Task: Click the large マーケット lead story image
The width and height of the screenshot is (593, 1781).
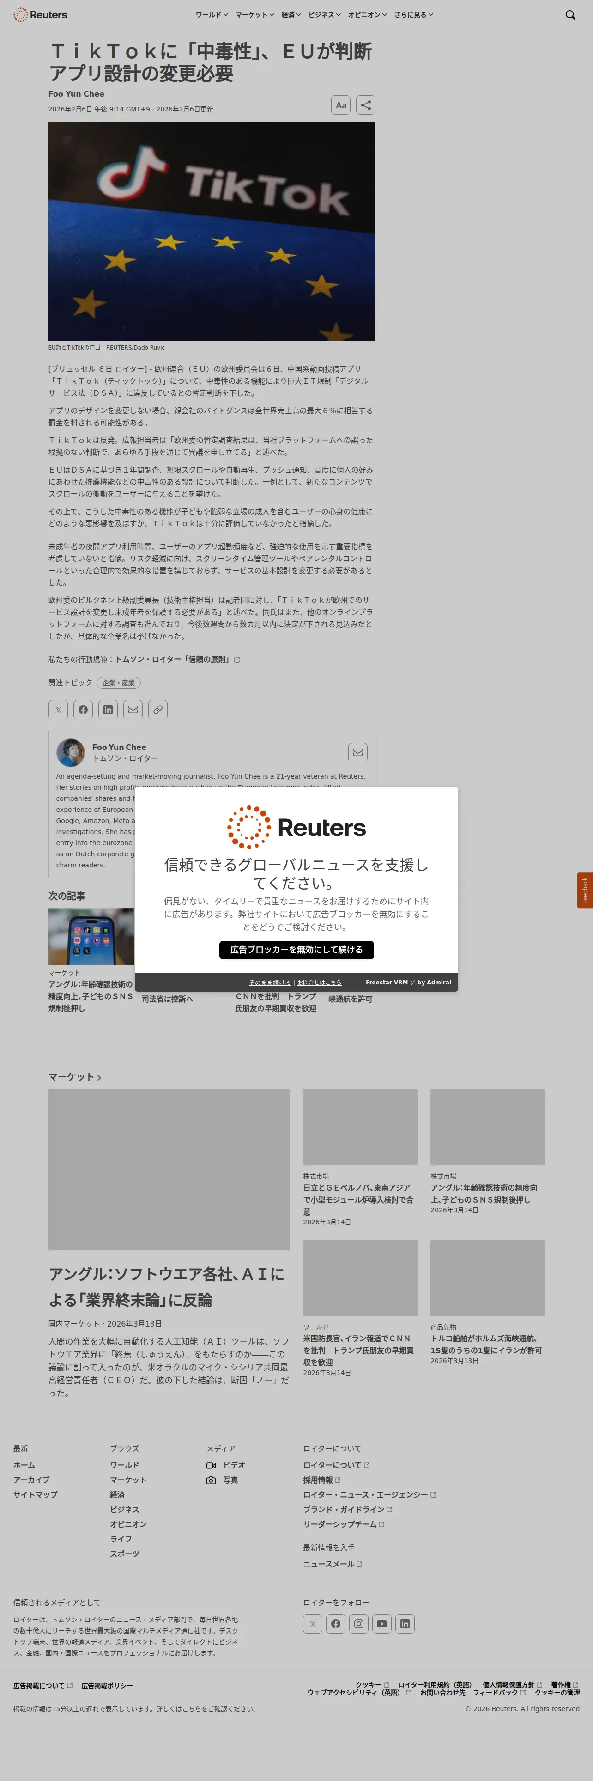Action: (x=169, y=1169)
